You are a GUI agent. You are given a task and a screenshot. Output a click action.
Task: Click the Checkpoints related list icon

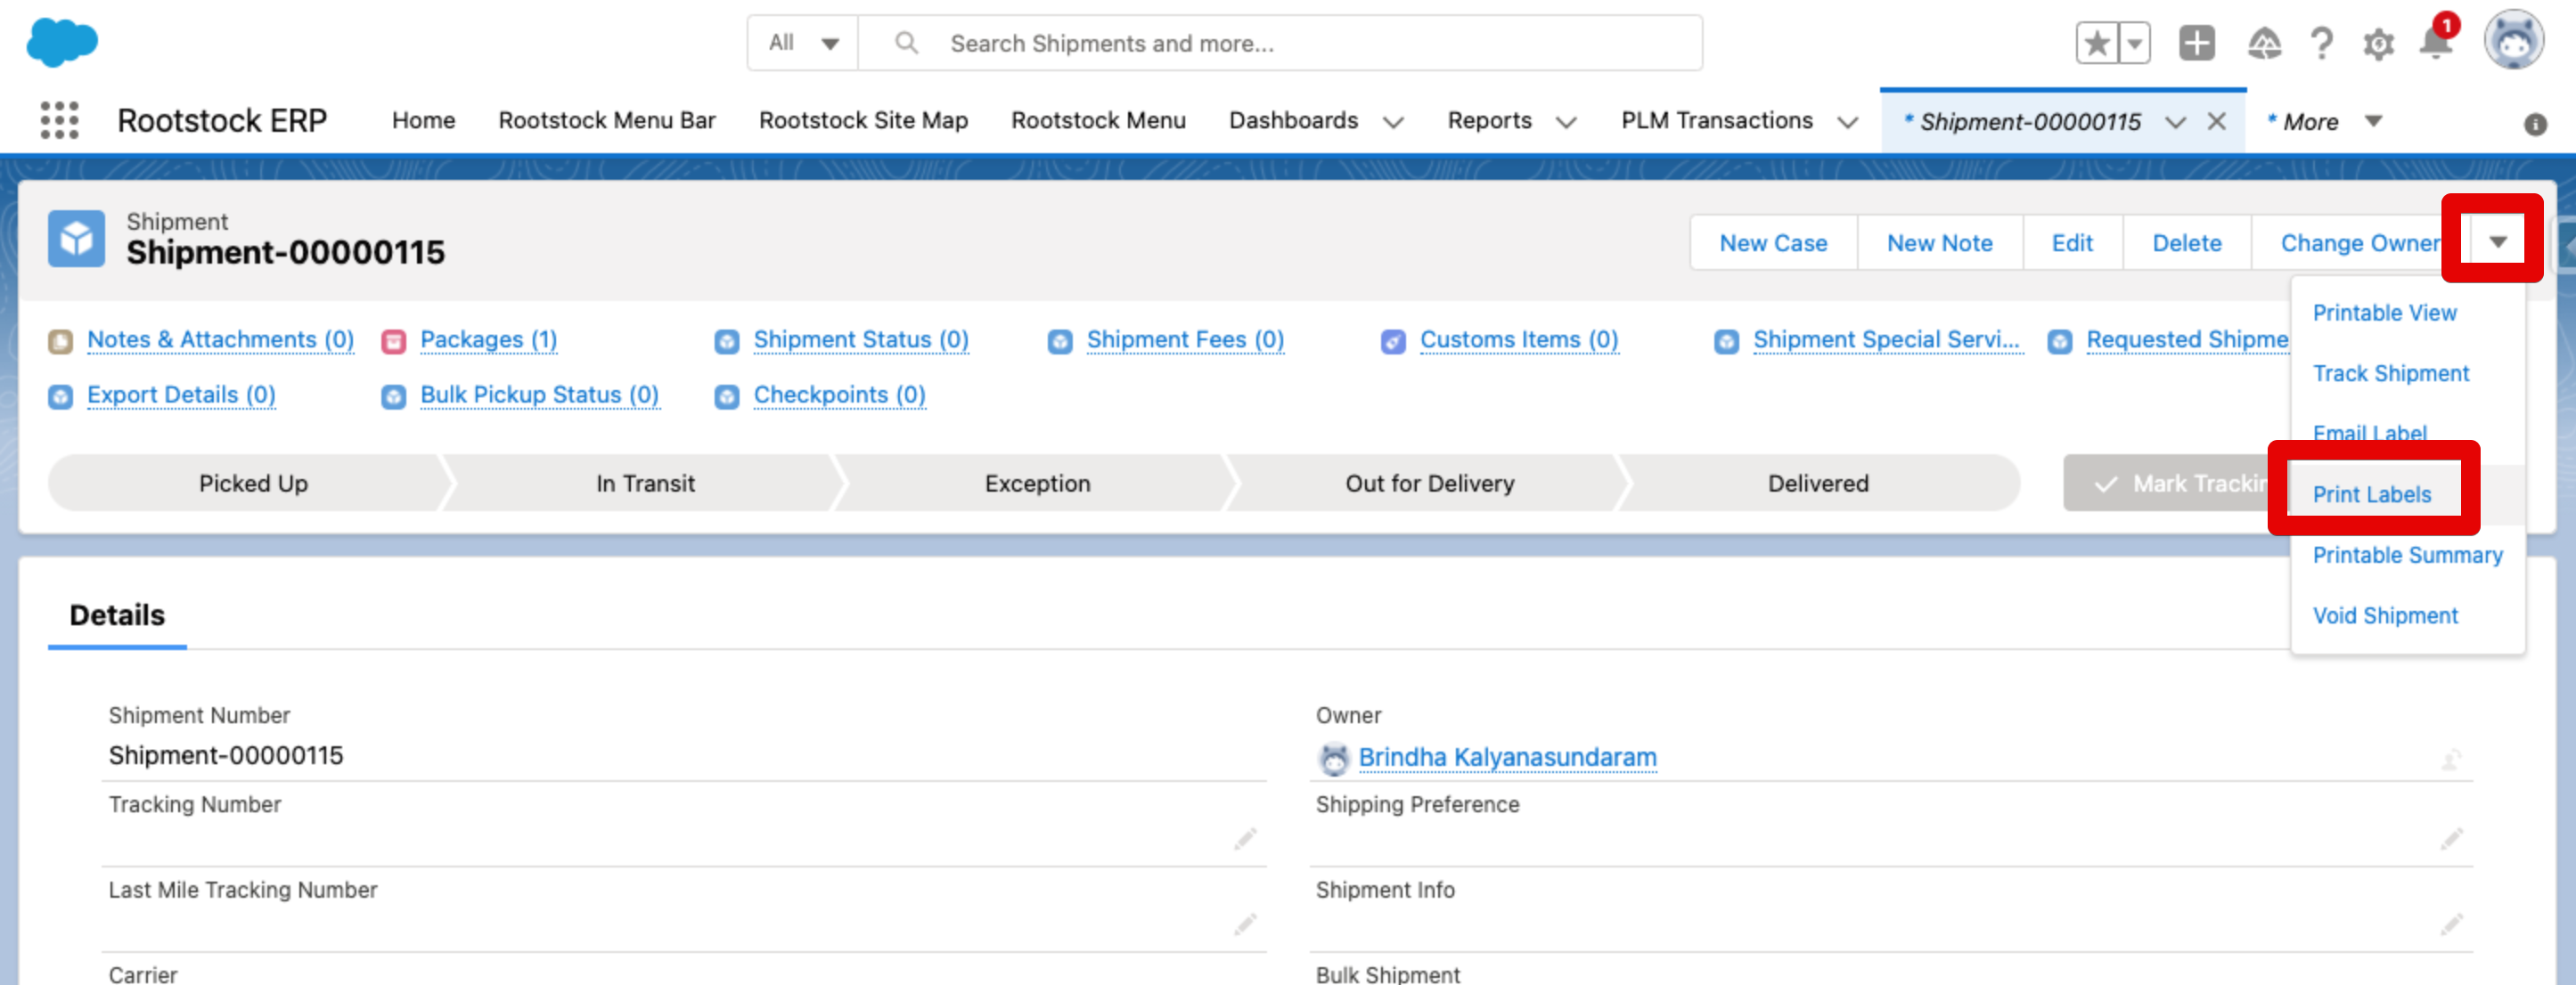click(727, 397)
